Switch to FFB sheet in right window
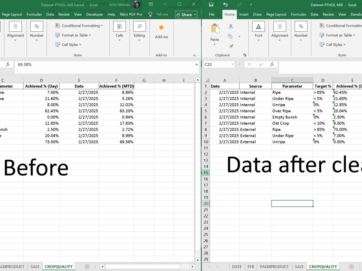 [x=251, y=267]
